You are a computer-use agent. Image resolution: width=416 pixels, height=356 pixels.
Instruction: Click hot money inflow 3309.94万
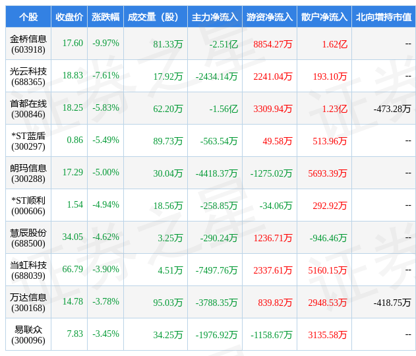tap(273, 109)
